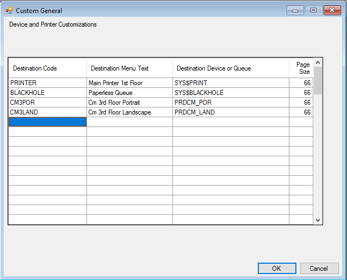
Task: Click the Page Size column header
Action: coord(301,68)
